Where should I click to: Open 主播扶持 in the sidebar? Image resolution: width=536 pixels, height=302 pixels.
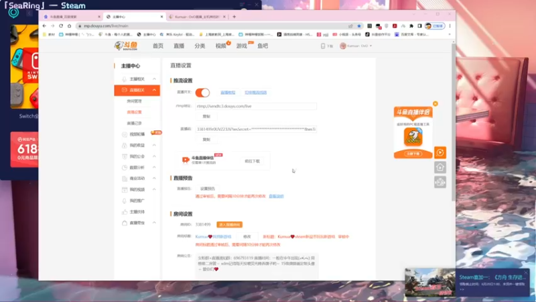[137, 211]
